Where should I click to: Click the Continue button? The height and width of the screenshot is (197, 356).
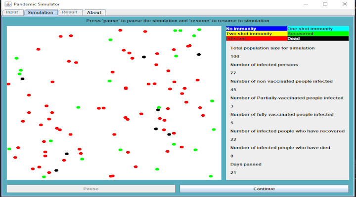pyautogui.click(x=264, y=189)
